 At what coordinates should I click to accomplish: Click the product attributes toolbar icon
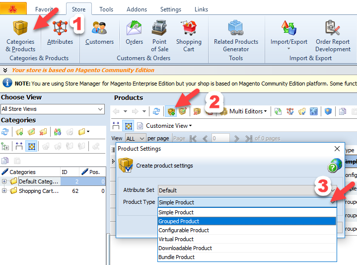point(290,111)
